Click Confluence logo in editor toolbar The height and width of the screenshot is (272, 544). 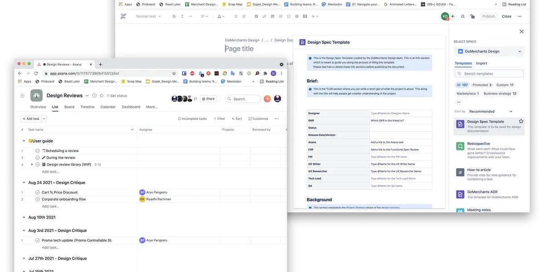(123, 16)
